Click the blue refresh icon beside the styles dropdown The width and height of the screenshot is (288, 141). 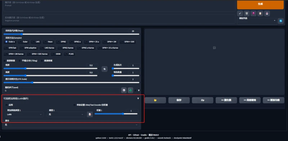point(281,21)
